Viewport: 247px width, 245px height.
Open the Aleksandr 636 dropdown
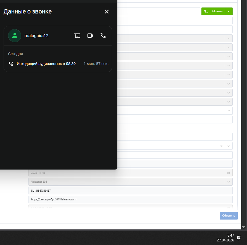click(229, 182)
